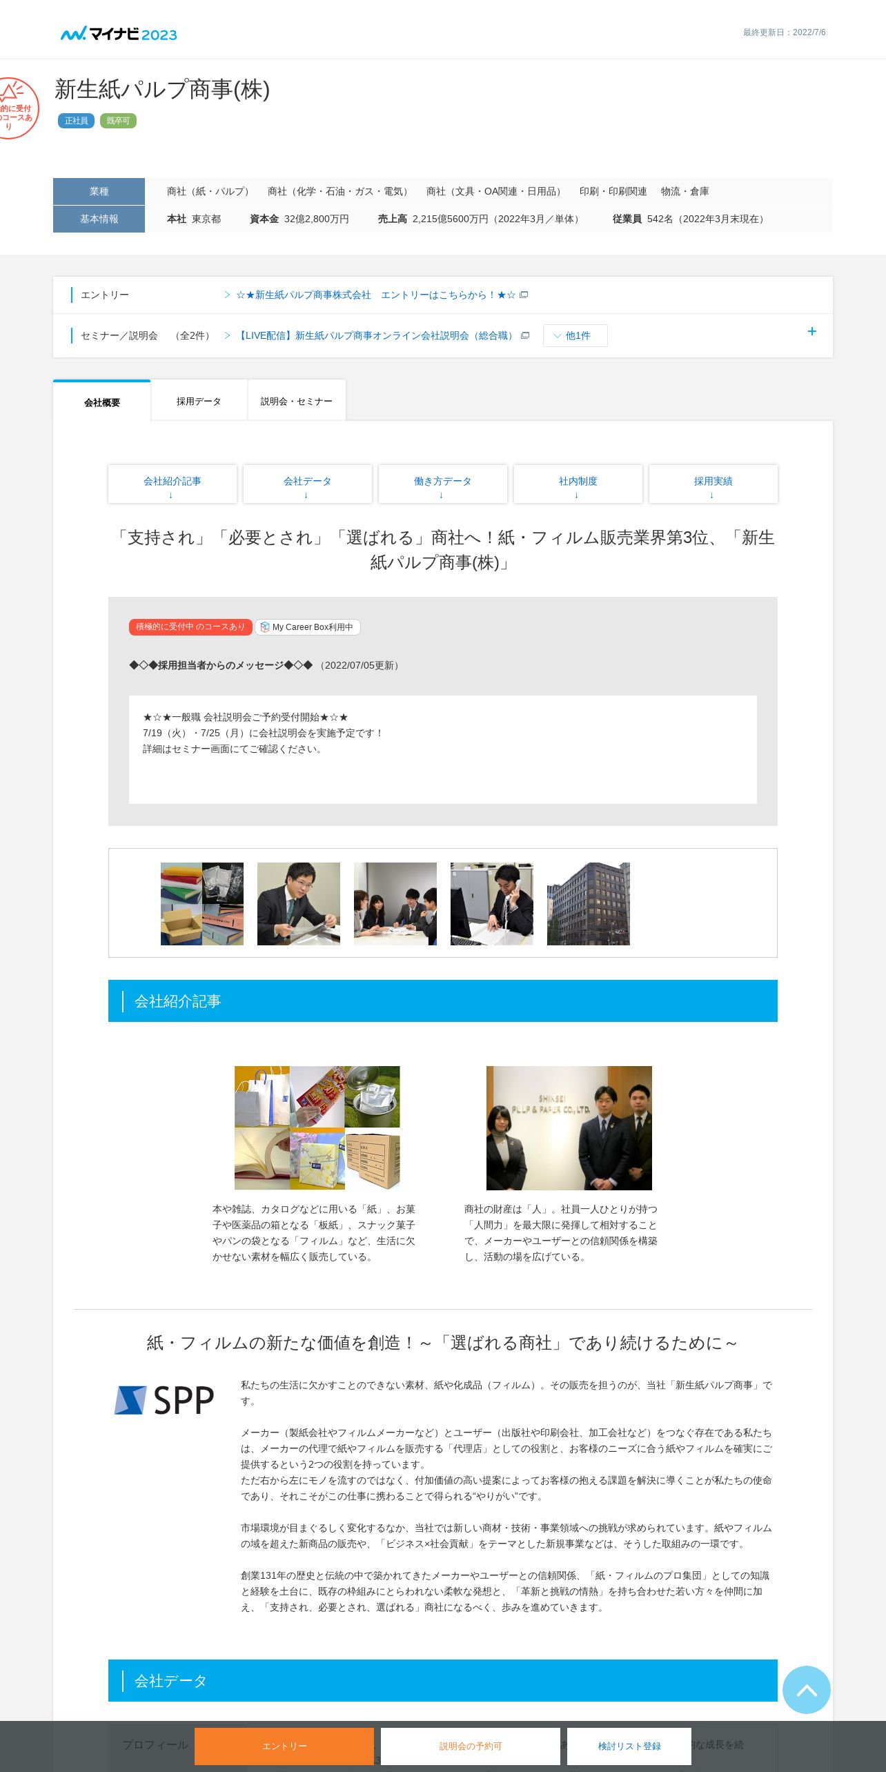This screenshot has width=886, height=1772.
Task: Click 検討リスト登録 button
Action: pos(629,1746)
